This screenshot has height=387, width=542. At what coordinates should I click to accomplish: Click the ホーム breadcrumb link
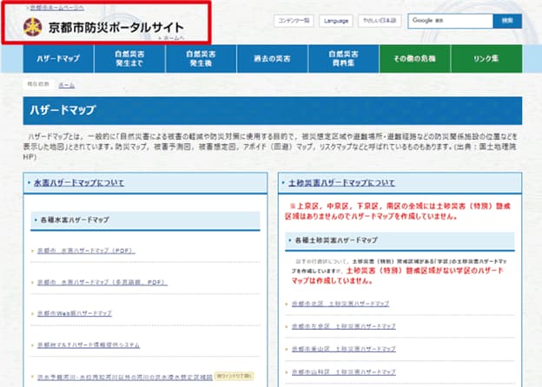(66, 85)
